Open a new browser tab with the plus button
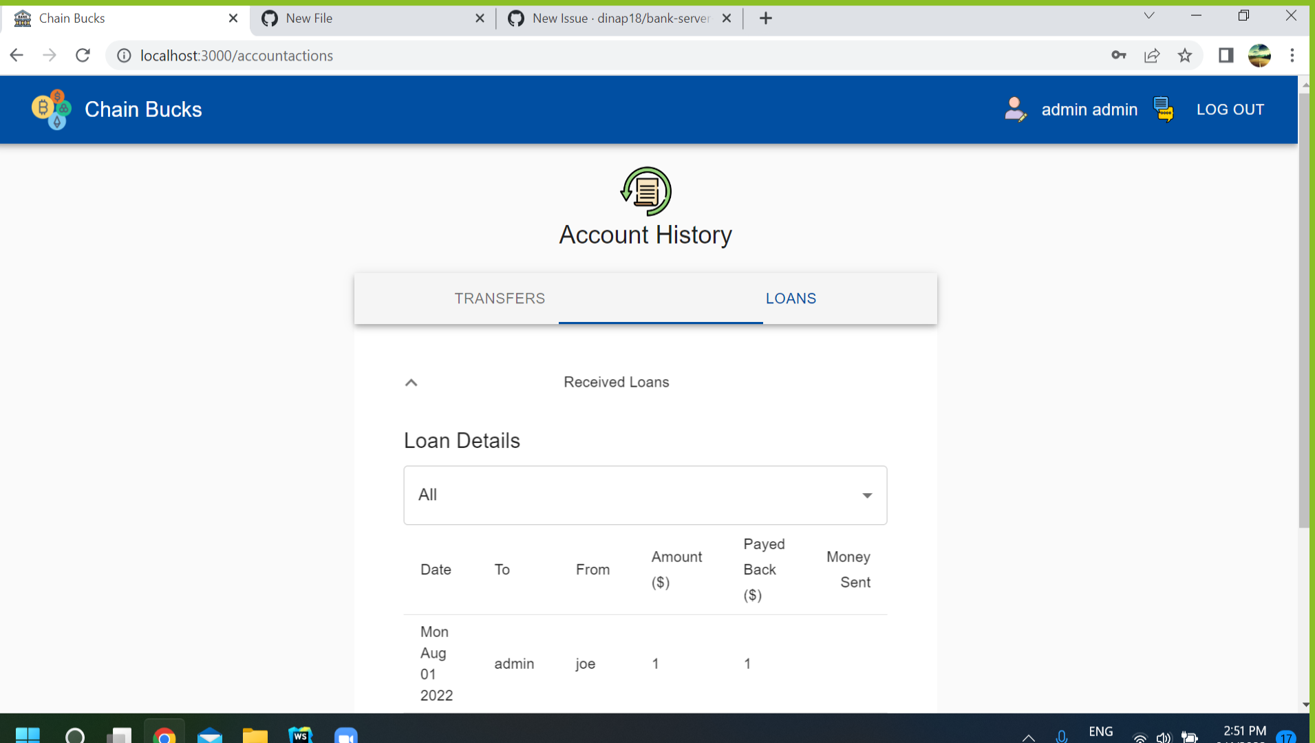The width and height of the screenshot is (1315, 743). [766, 18]
